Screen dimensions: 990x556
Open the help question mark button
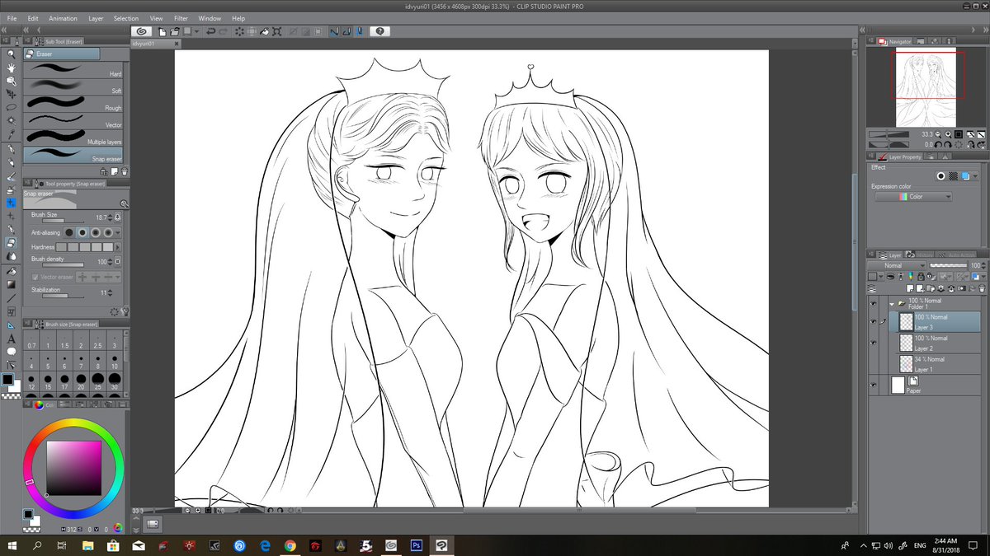[x=379, y=31]
